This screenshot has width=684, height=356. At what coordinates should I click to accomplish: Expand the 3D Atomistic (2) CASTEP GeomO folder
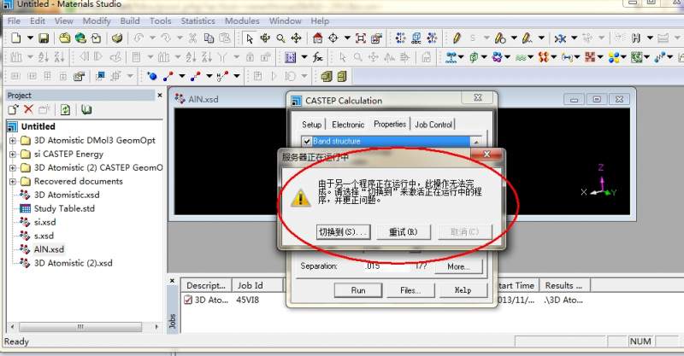13,168
